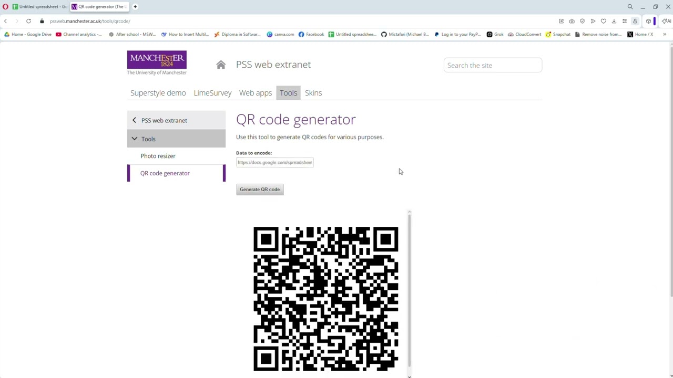This screenshot has width=673, height=378.
Task: Select the QR code generator browser tab
Action: coord(99,7)
